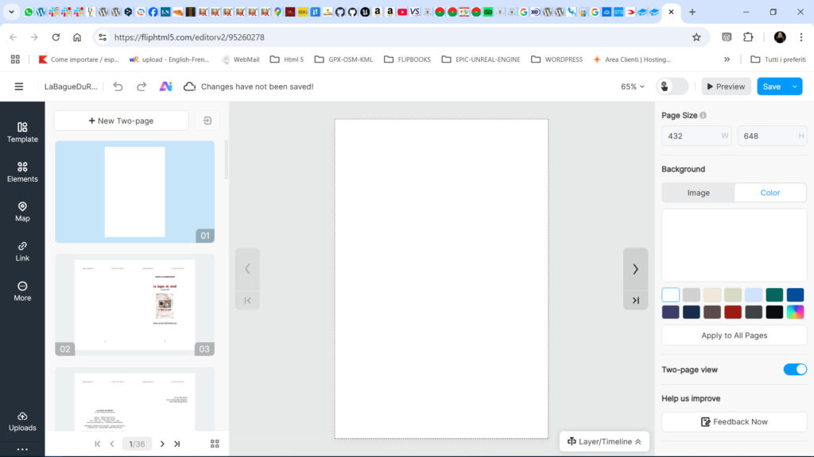Open the AI assistant tool
This screenshot has height=457, width=814.
(x=165, y=86)
